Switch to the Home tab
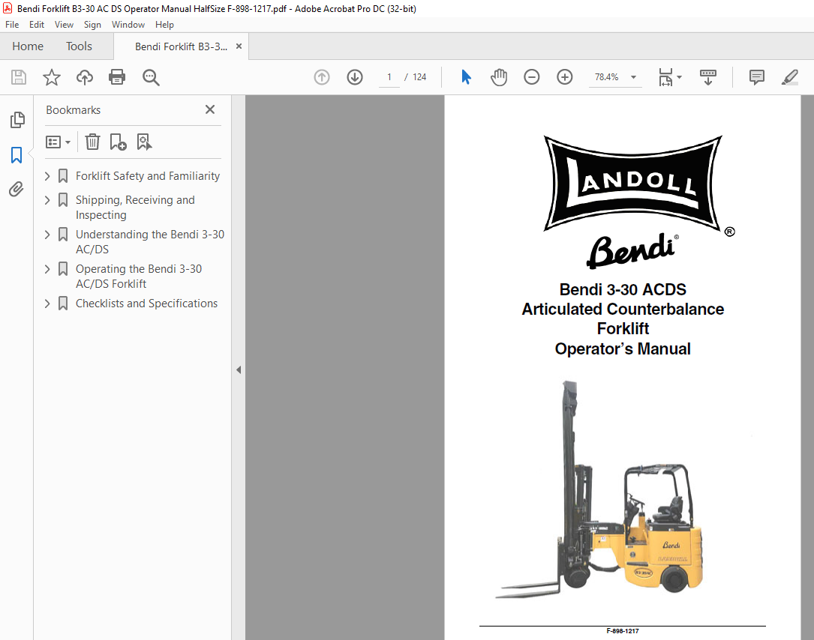The image size is (814, 640). [28, 46]
